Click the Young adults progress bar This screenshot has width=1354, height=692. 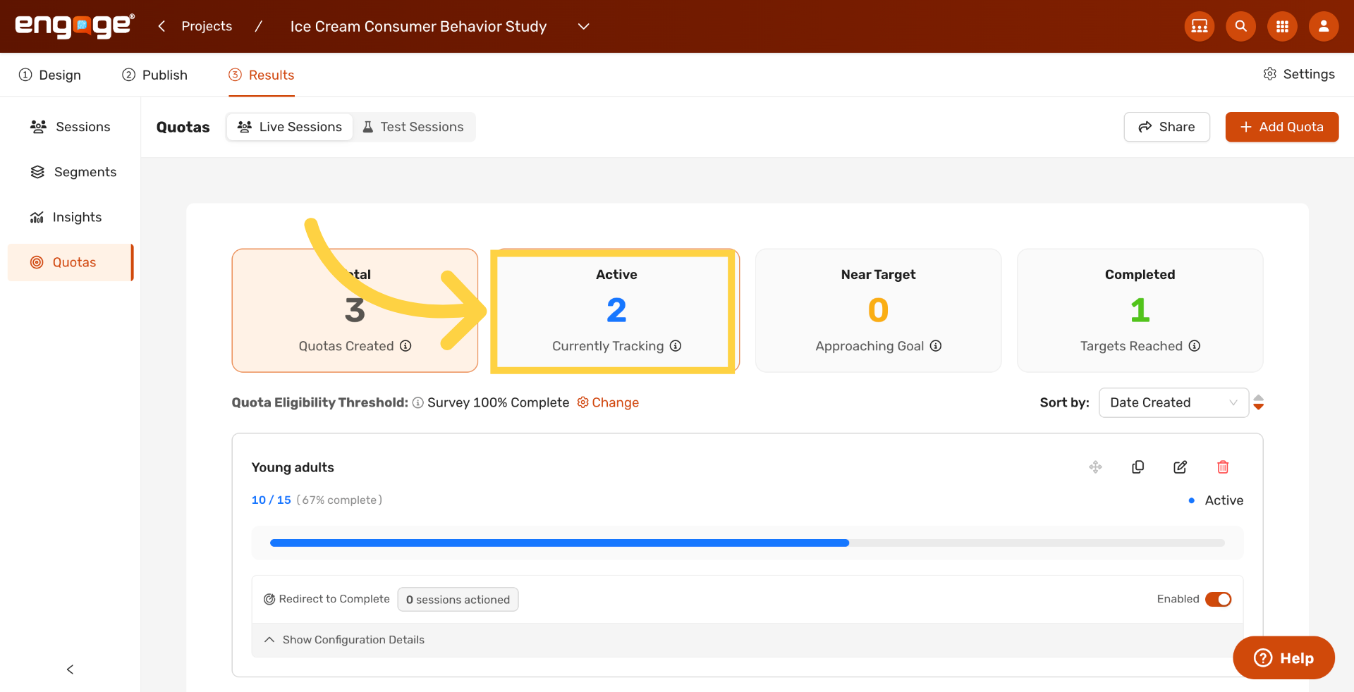(x=748, y=543)
